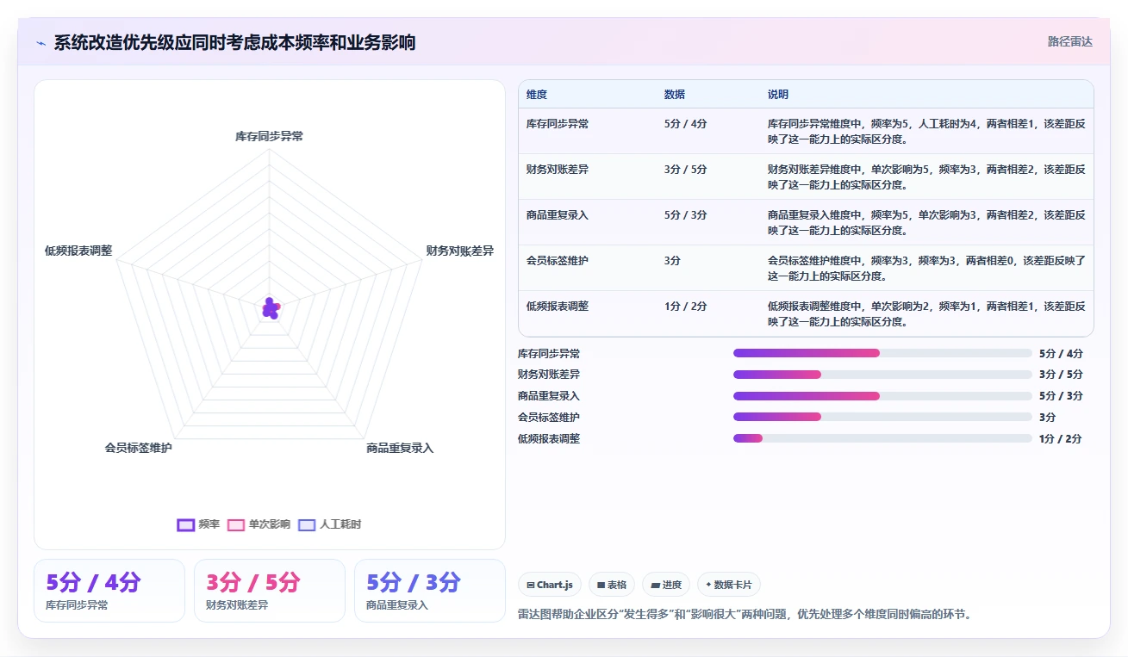1128x657 pixels.
Task: Click the radar data points cluster
Action: click(x=271, y=308)
